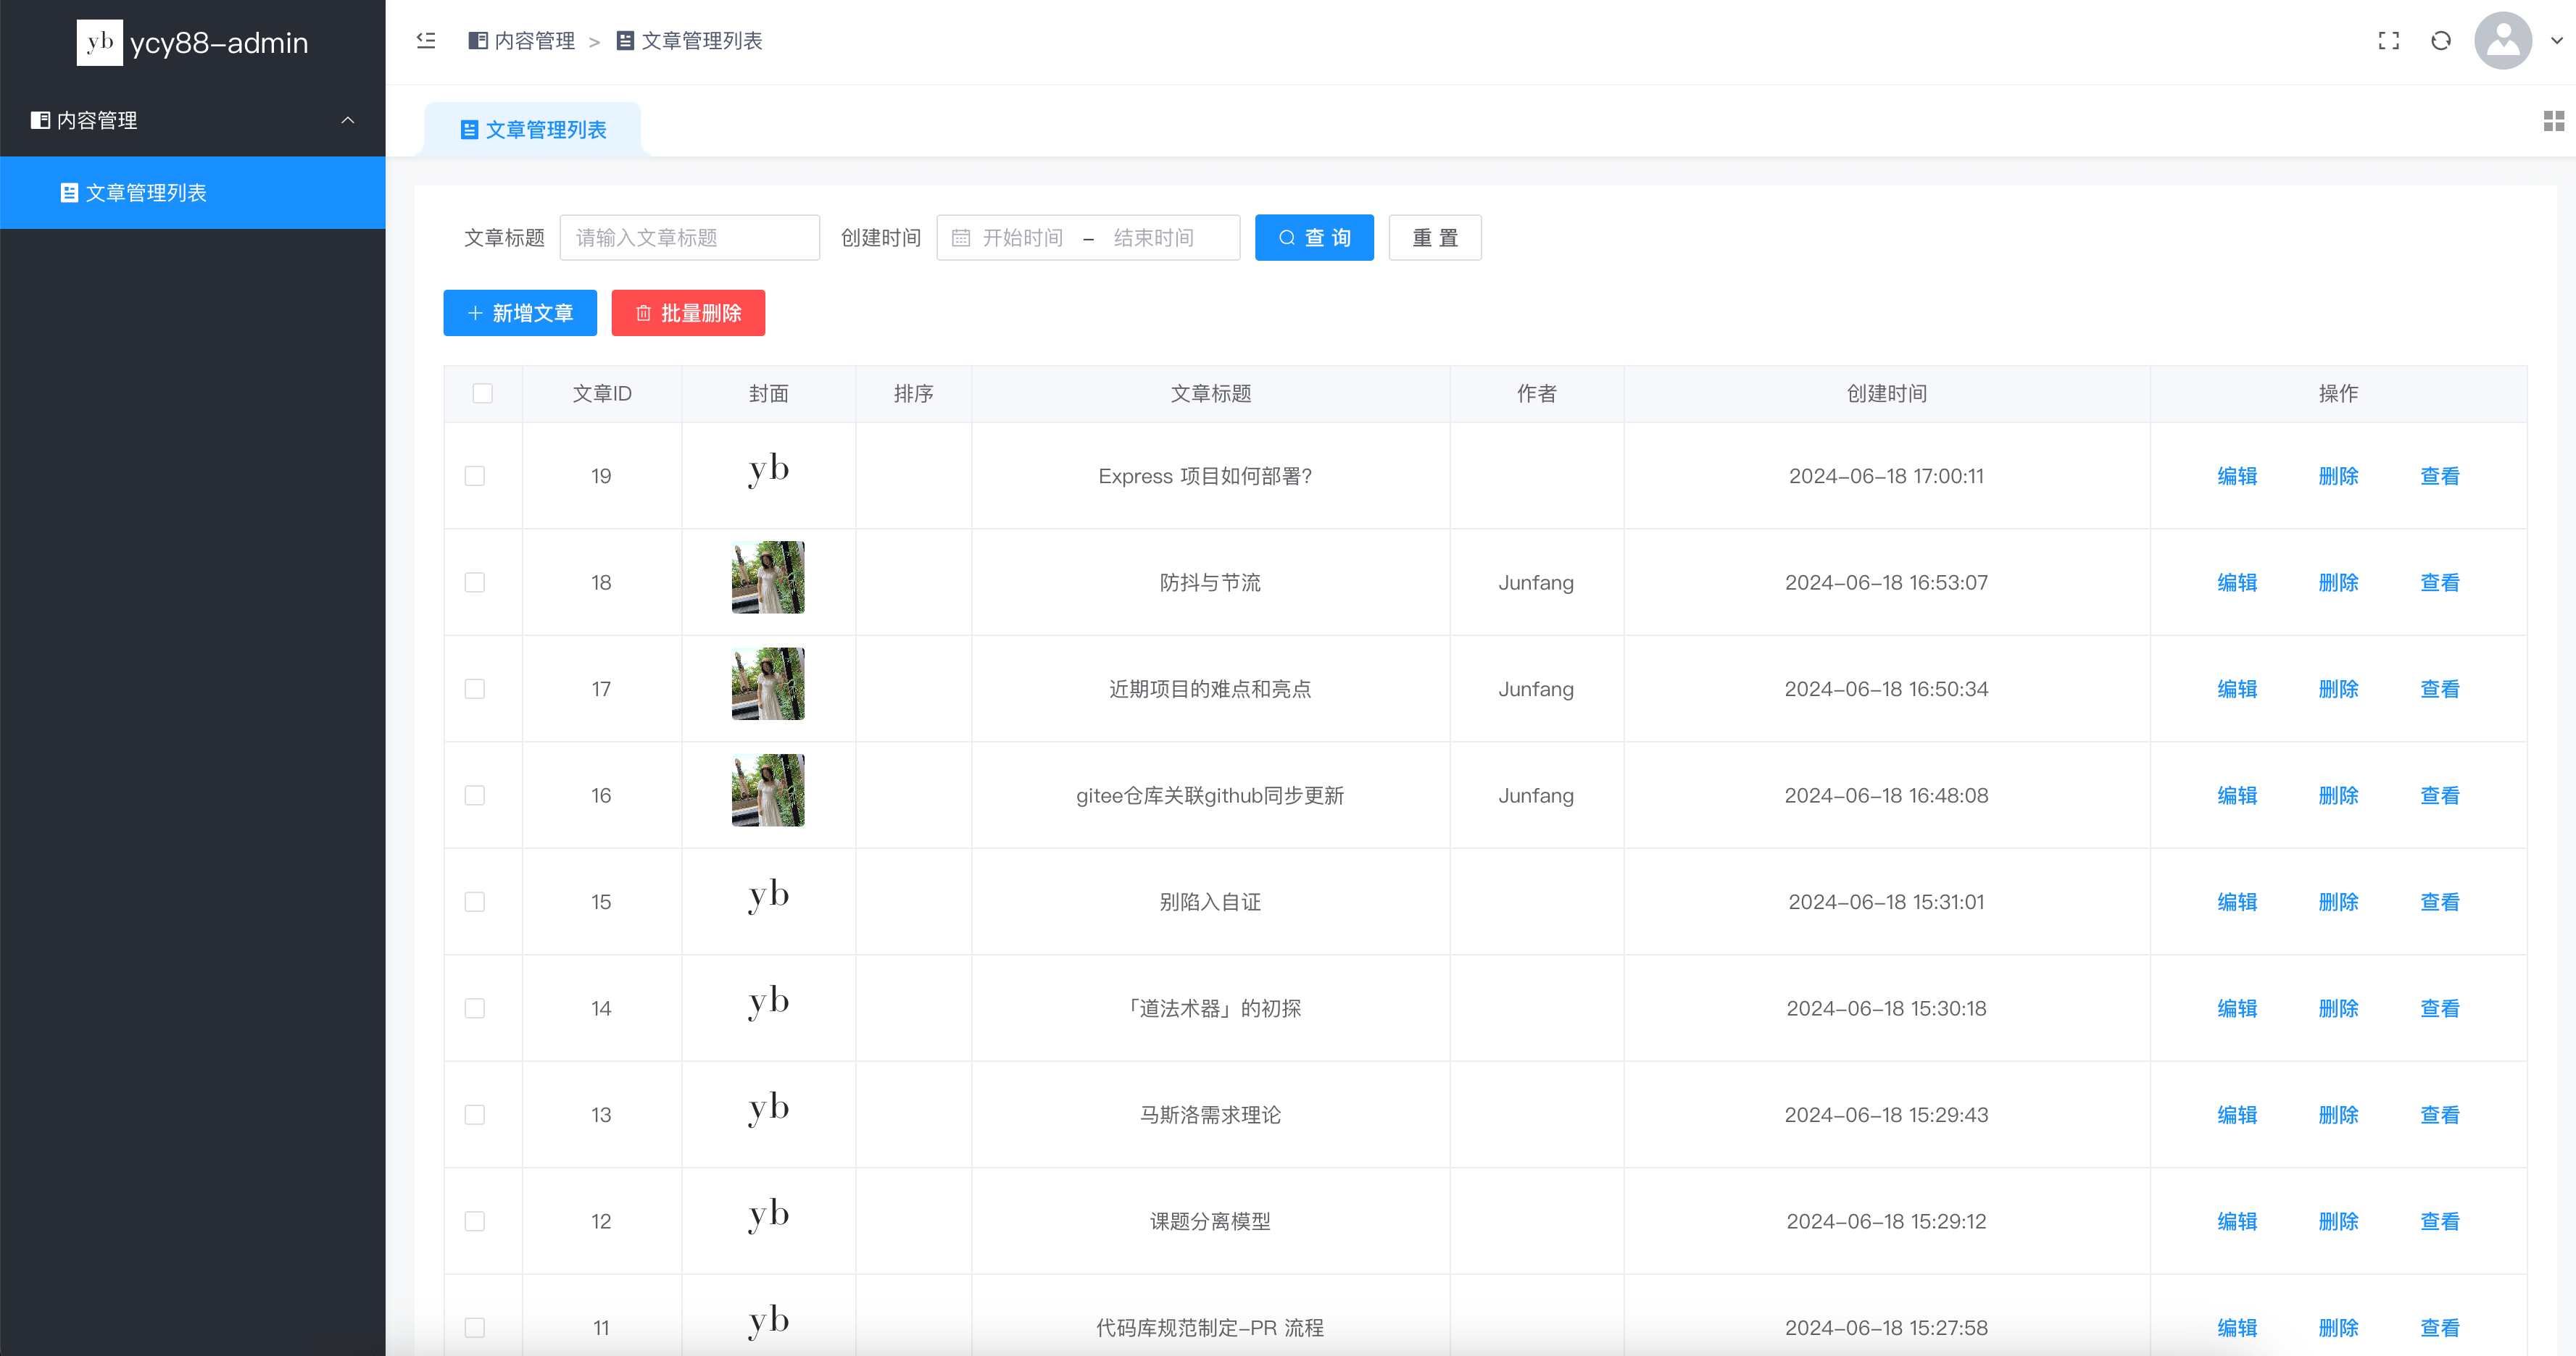This screenshot has height=1356, width=2576.
Task: Click the 内容管理 breadcrumb icon
Action: coord(478,41)
